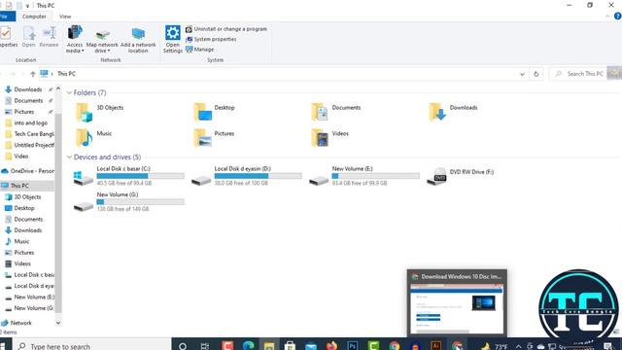Refresh the This PC view
This screenshot has height=350, width=622.
click(x=536, y=74)
